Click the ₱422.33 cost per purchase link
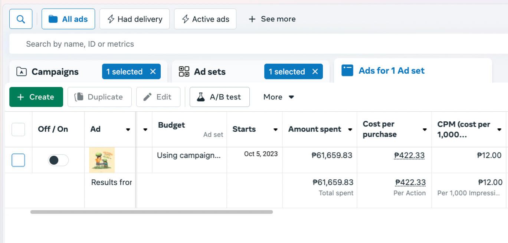The image size is (508, 243). 409,155
